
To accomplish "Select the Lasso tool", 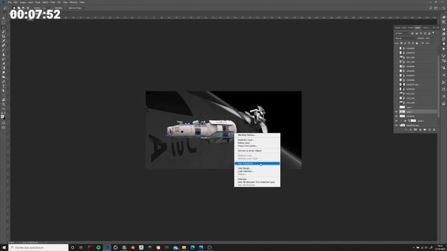I will (x=3, y=27).
